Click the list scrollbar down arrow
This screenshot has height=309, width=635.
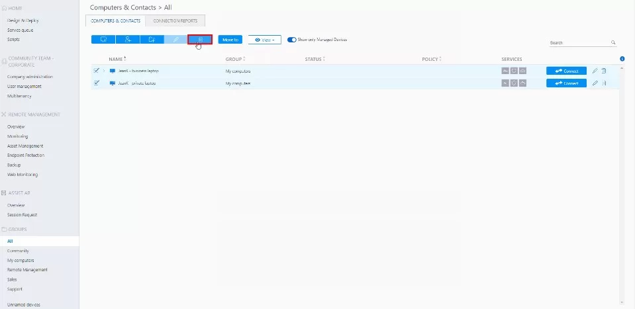pyautogui.click(x=622, y=302)
